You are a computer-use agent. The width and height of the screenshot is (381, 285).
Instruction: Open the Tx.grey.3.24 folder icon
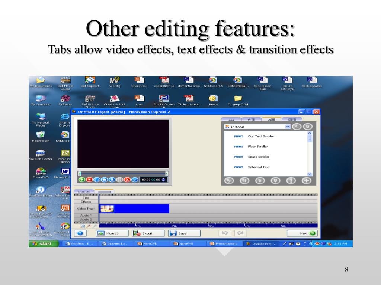point(238,101)
